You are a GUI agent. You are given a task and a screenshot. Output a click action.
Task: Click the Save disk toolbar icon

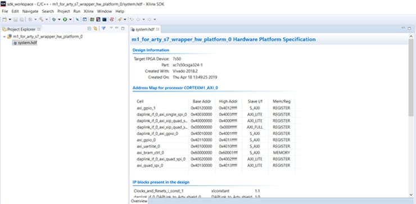(x=16, y=19)
